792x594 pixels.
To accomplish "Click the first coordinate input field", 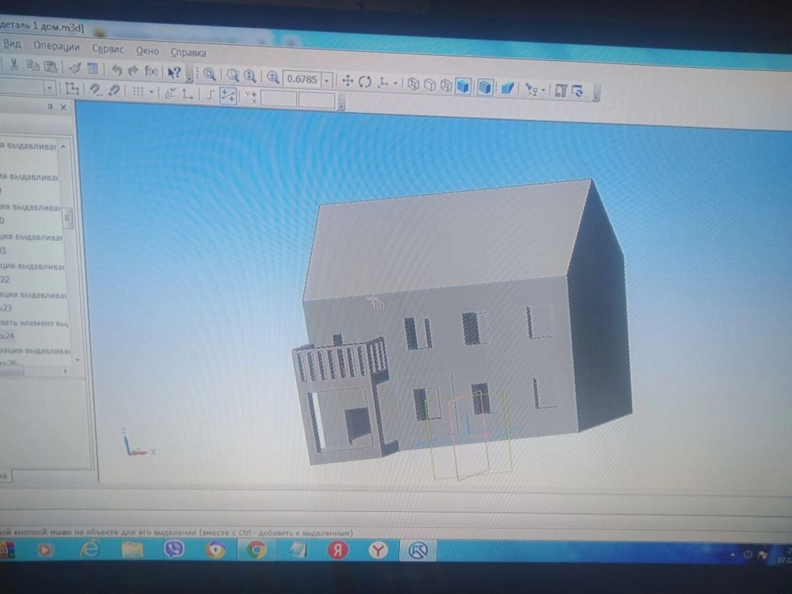I will point(279,98).
